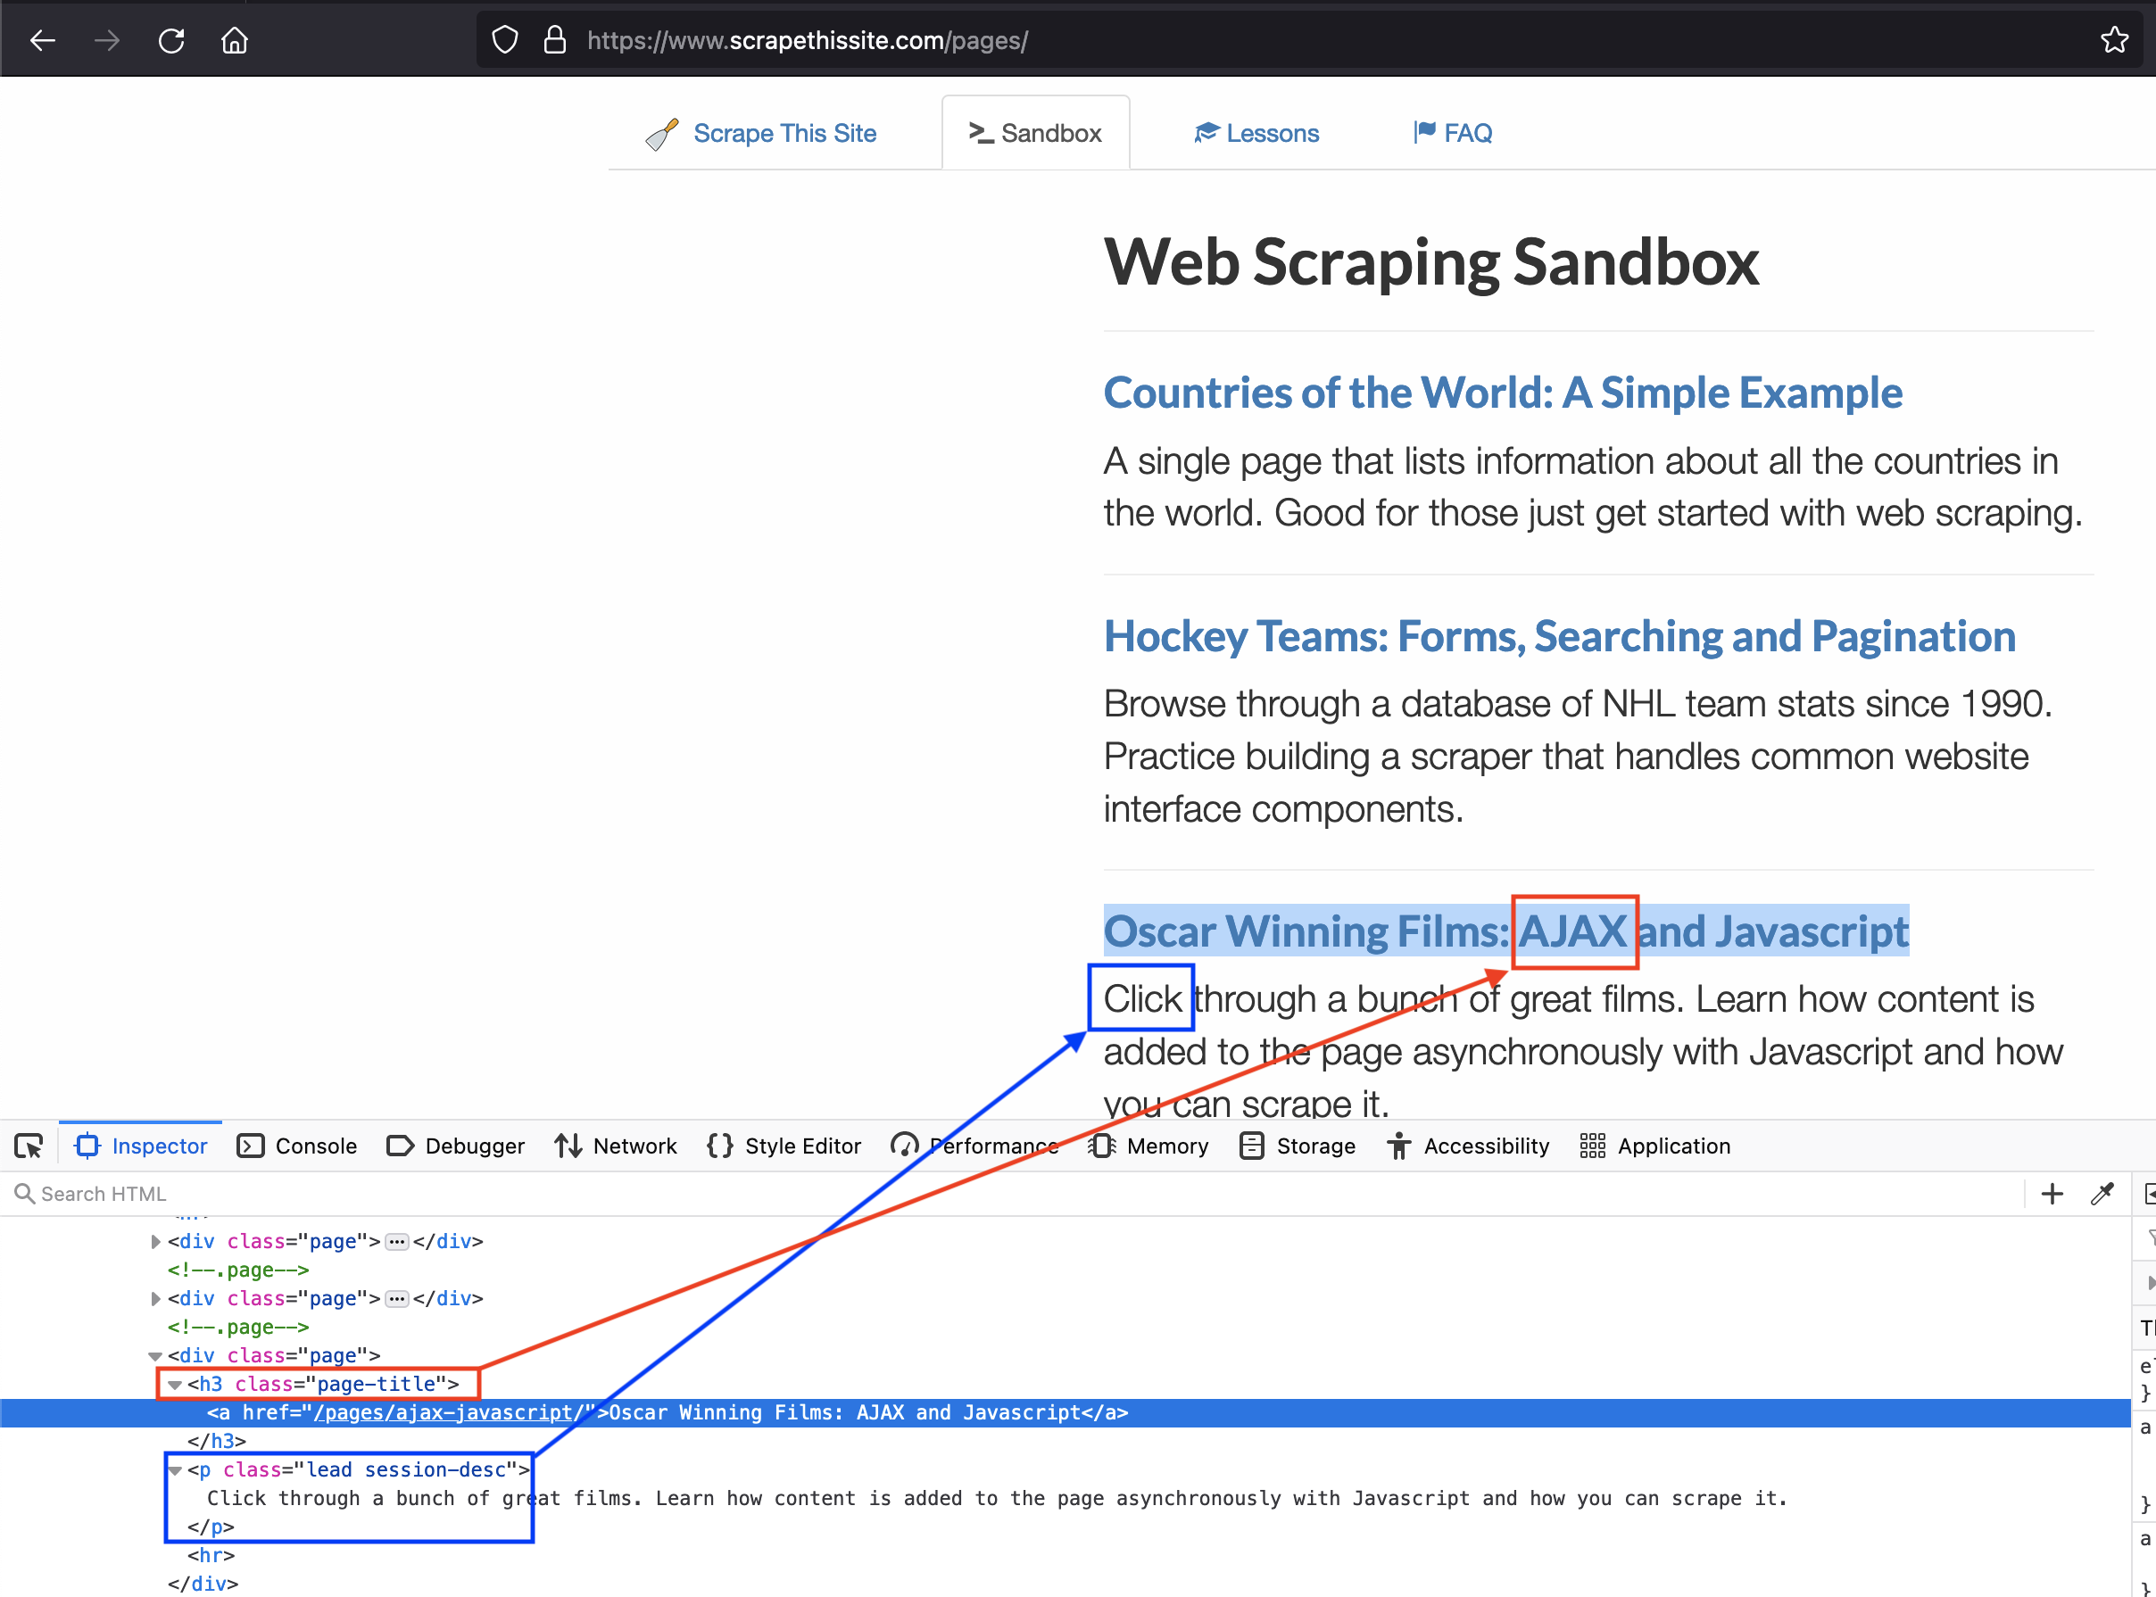This screenshot has height=1597, width=2156.
Task: Click the plus icon to create new node
Action: point(2052,1195)
